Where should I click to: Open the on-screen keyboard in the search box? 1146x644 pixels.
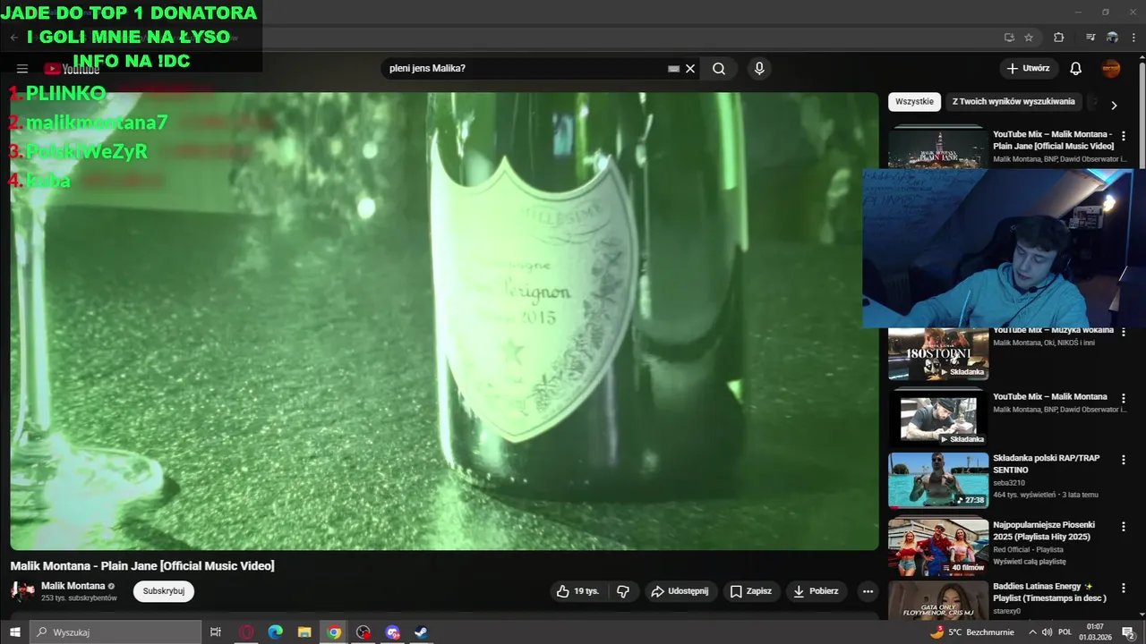673,69
